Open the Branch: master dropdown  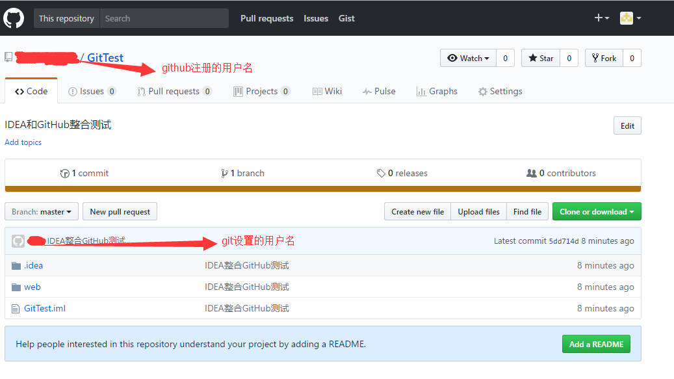42,211
